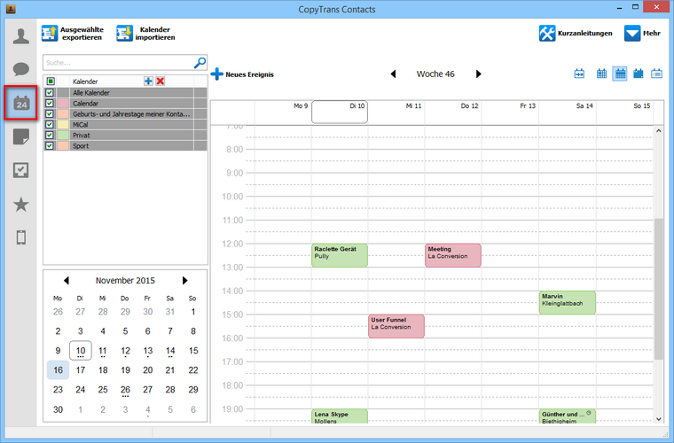Toggle select-all checkbox in Kalender header
Viewport: 674px width, 443px height.
51,82
